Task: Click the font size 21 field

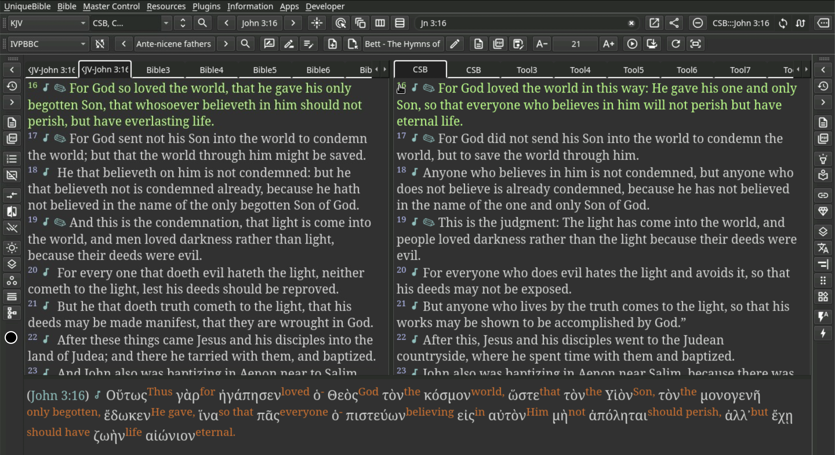Action: pos(575,44)
